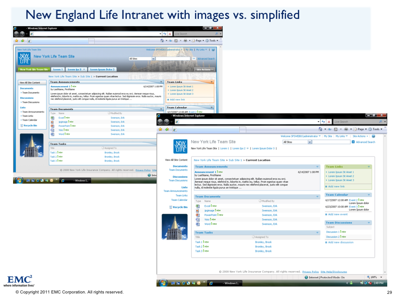Open the Site Actions menu in front window
This screenshot has width=393, height=295.
(360, 136)
